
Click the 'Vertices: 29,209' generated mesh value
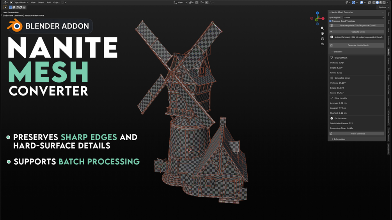click(x=337, y=83)
